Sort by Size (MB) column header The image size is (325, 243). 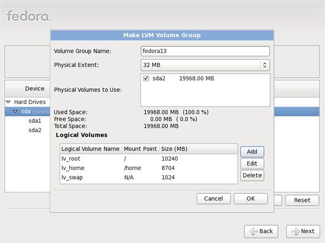click(x=198, y=149)
